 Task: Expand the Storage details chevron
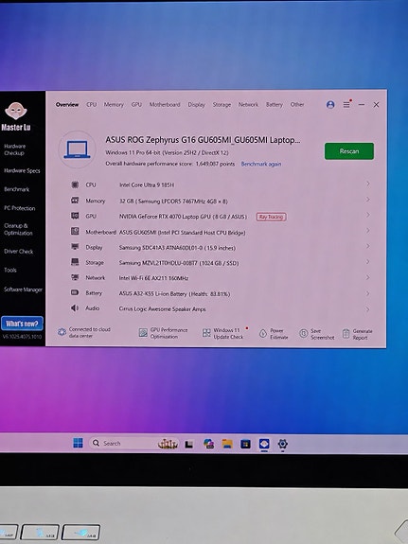367,262
